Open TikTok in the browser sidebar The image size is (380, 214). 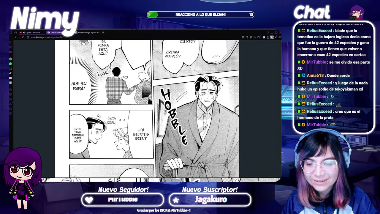click(10, 73)
